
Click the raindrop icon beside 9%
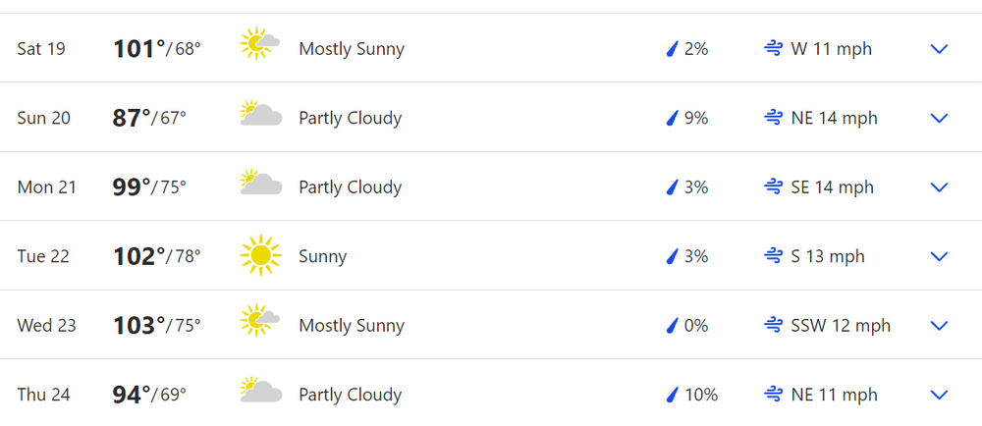pyautogui.click(x=672, y=118)
